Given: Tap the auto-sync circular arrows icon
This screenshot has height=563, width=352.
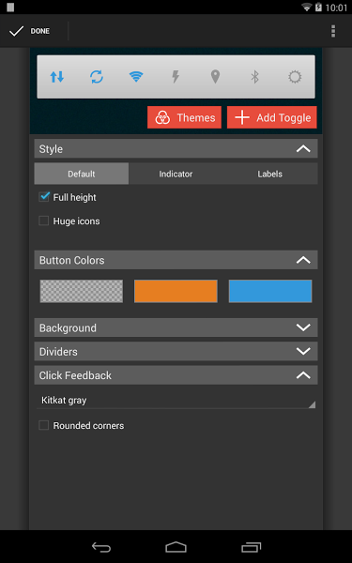Looking at the screenshot, I should coord(97,77).
